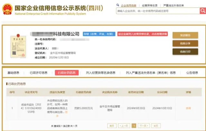Open 查看 details link in penalty row
206x131 pixels.
click(x=188, y=108)
